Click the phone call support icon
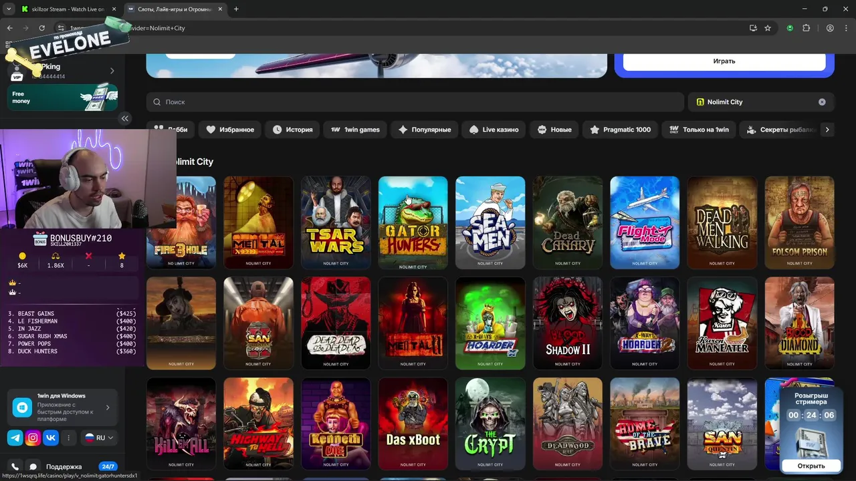Viewport: 856px width, 481px height. point(15,466)
